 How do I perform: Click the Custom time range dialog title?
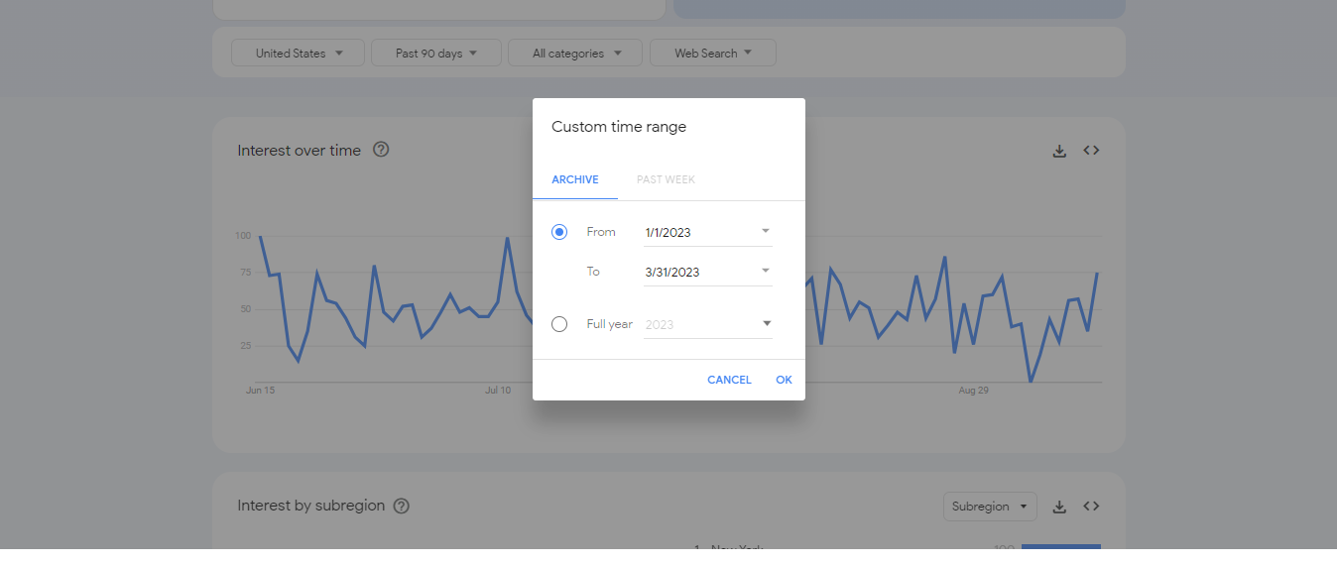point(619,127)
